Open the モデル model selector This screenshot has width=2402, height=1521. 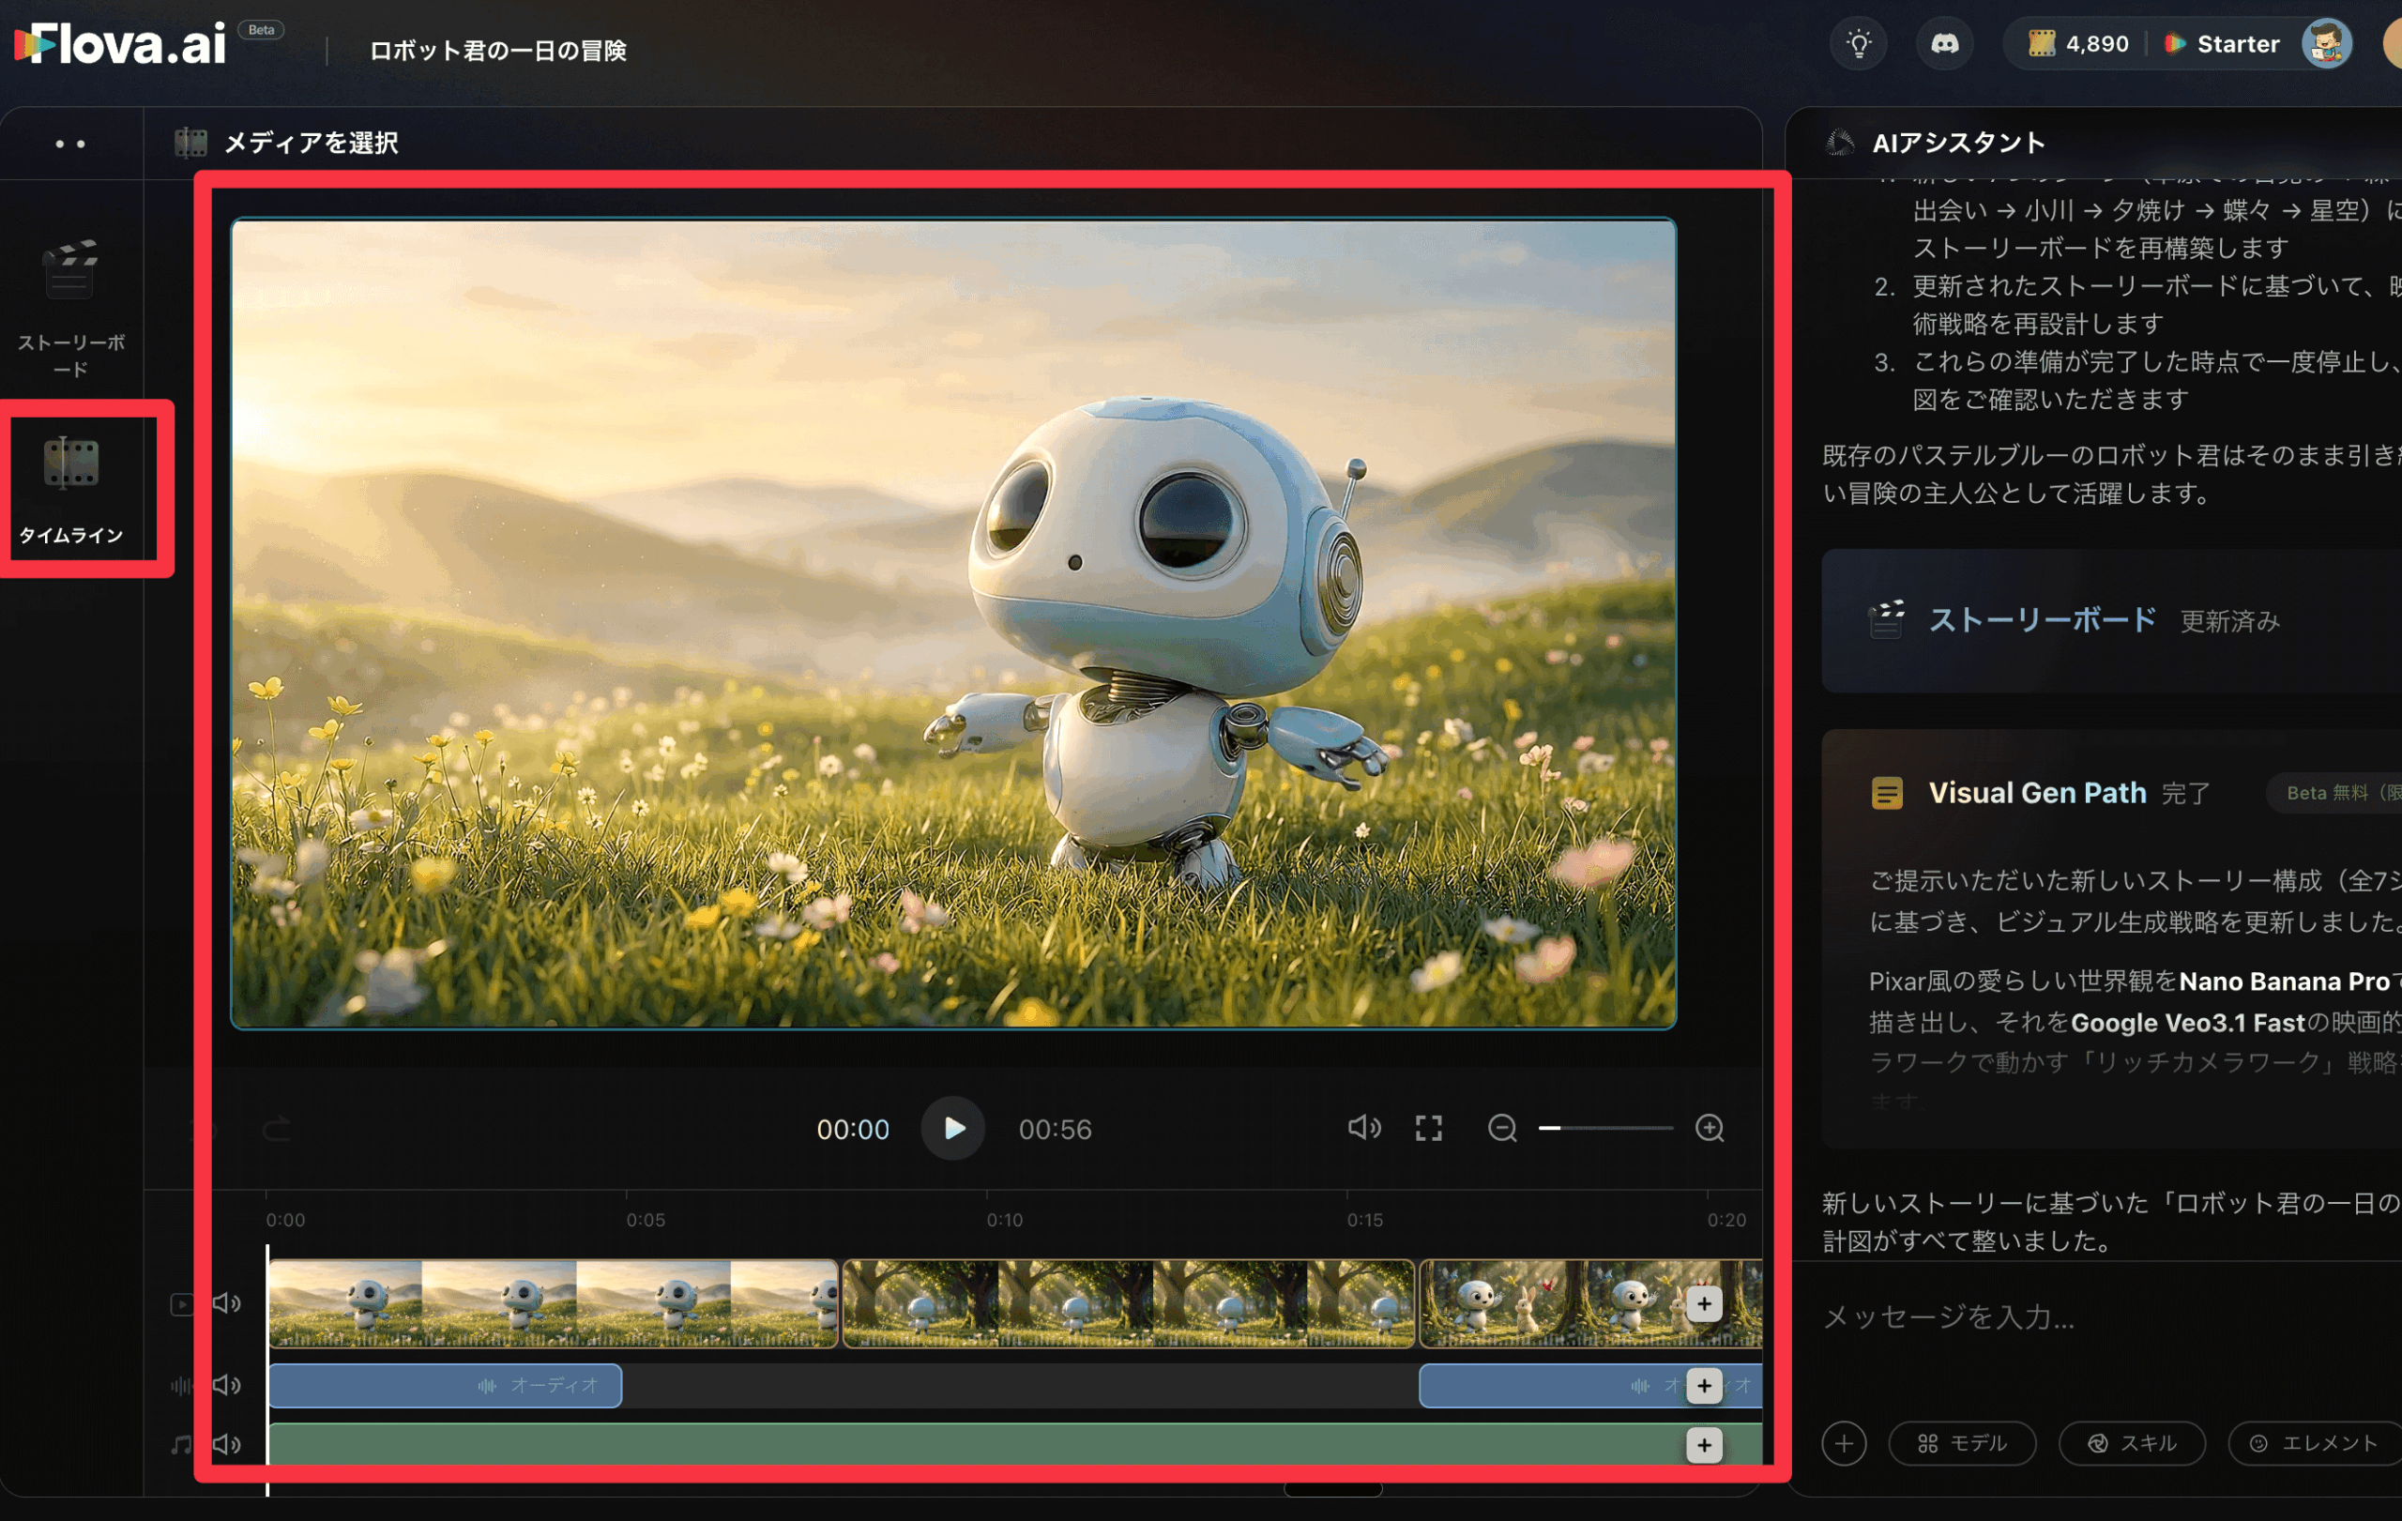click(x=1961, y=1443)
